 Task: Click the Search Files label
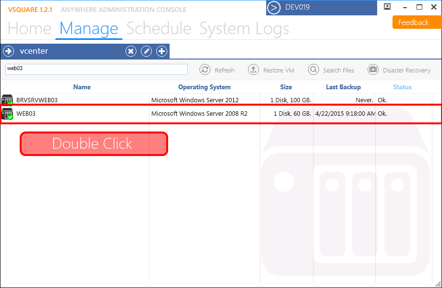(338, 71)
